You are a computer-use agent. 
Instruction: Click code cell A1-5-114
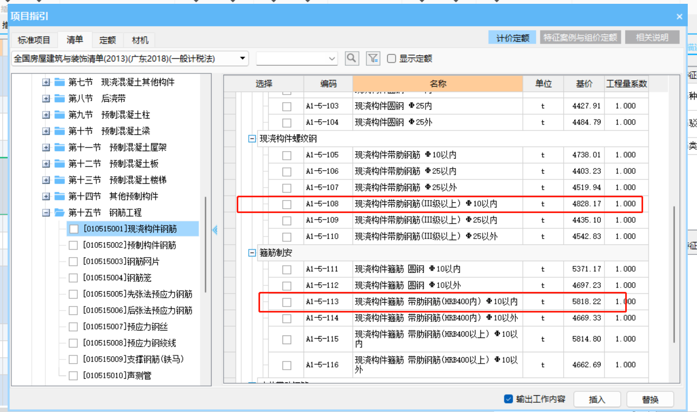tap(328, 318)
